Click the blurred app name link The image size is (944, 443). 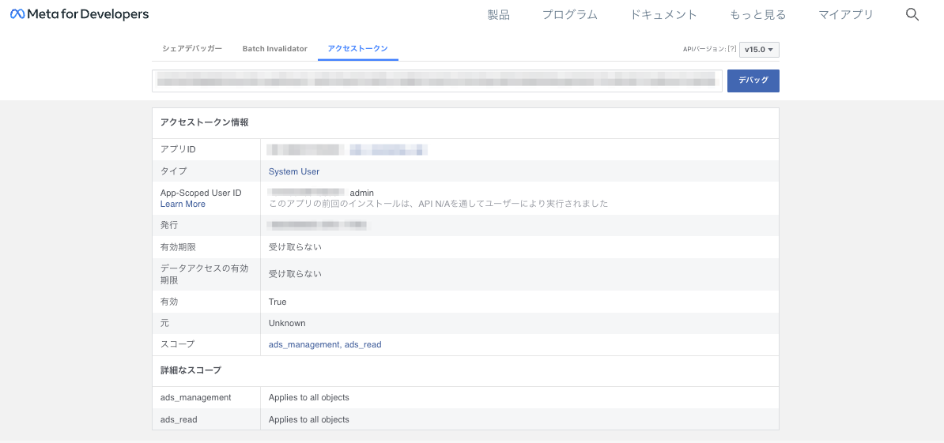point(389,150)
